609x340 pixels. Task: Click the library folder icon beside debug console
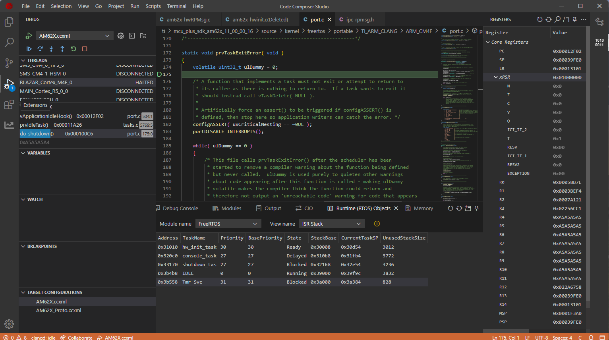point(143,36)
